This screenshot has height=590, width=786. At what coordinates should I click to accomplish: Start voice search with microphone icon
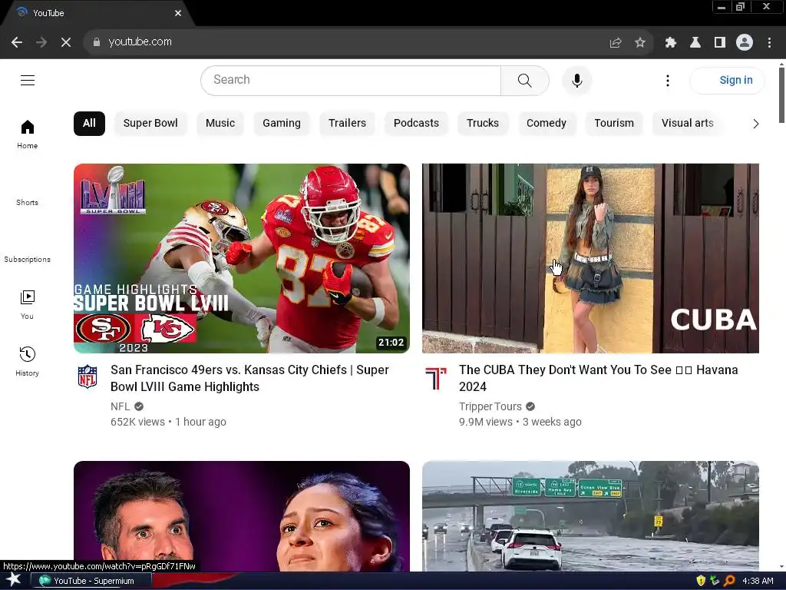(x=577, y=80)
